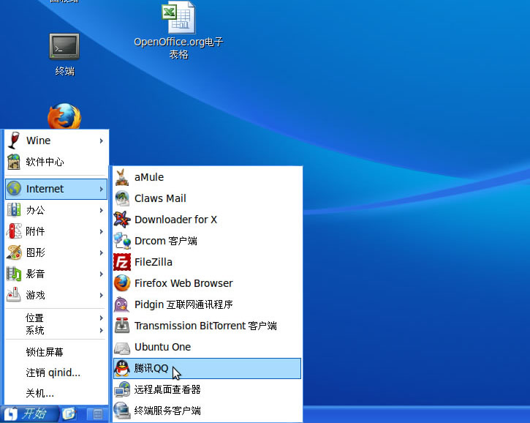Screen dimensions: 530x423
Task: Click the 远程桌面查看器 text
Action: (x=167, y=389)
